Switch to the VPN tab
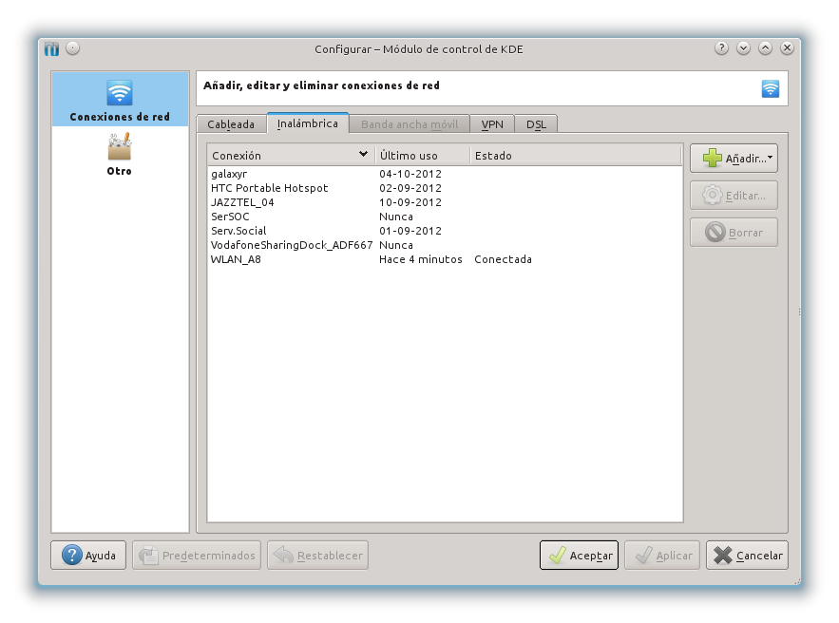The image size is (839, 623). tap(492, 124)
